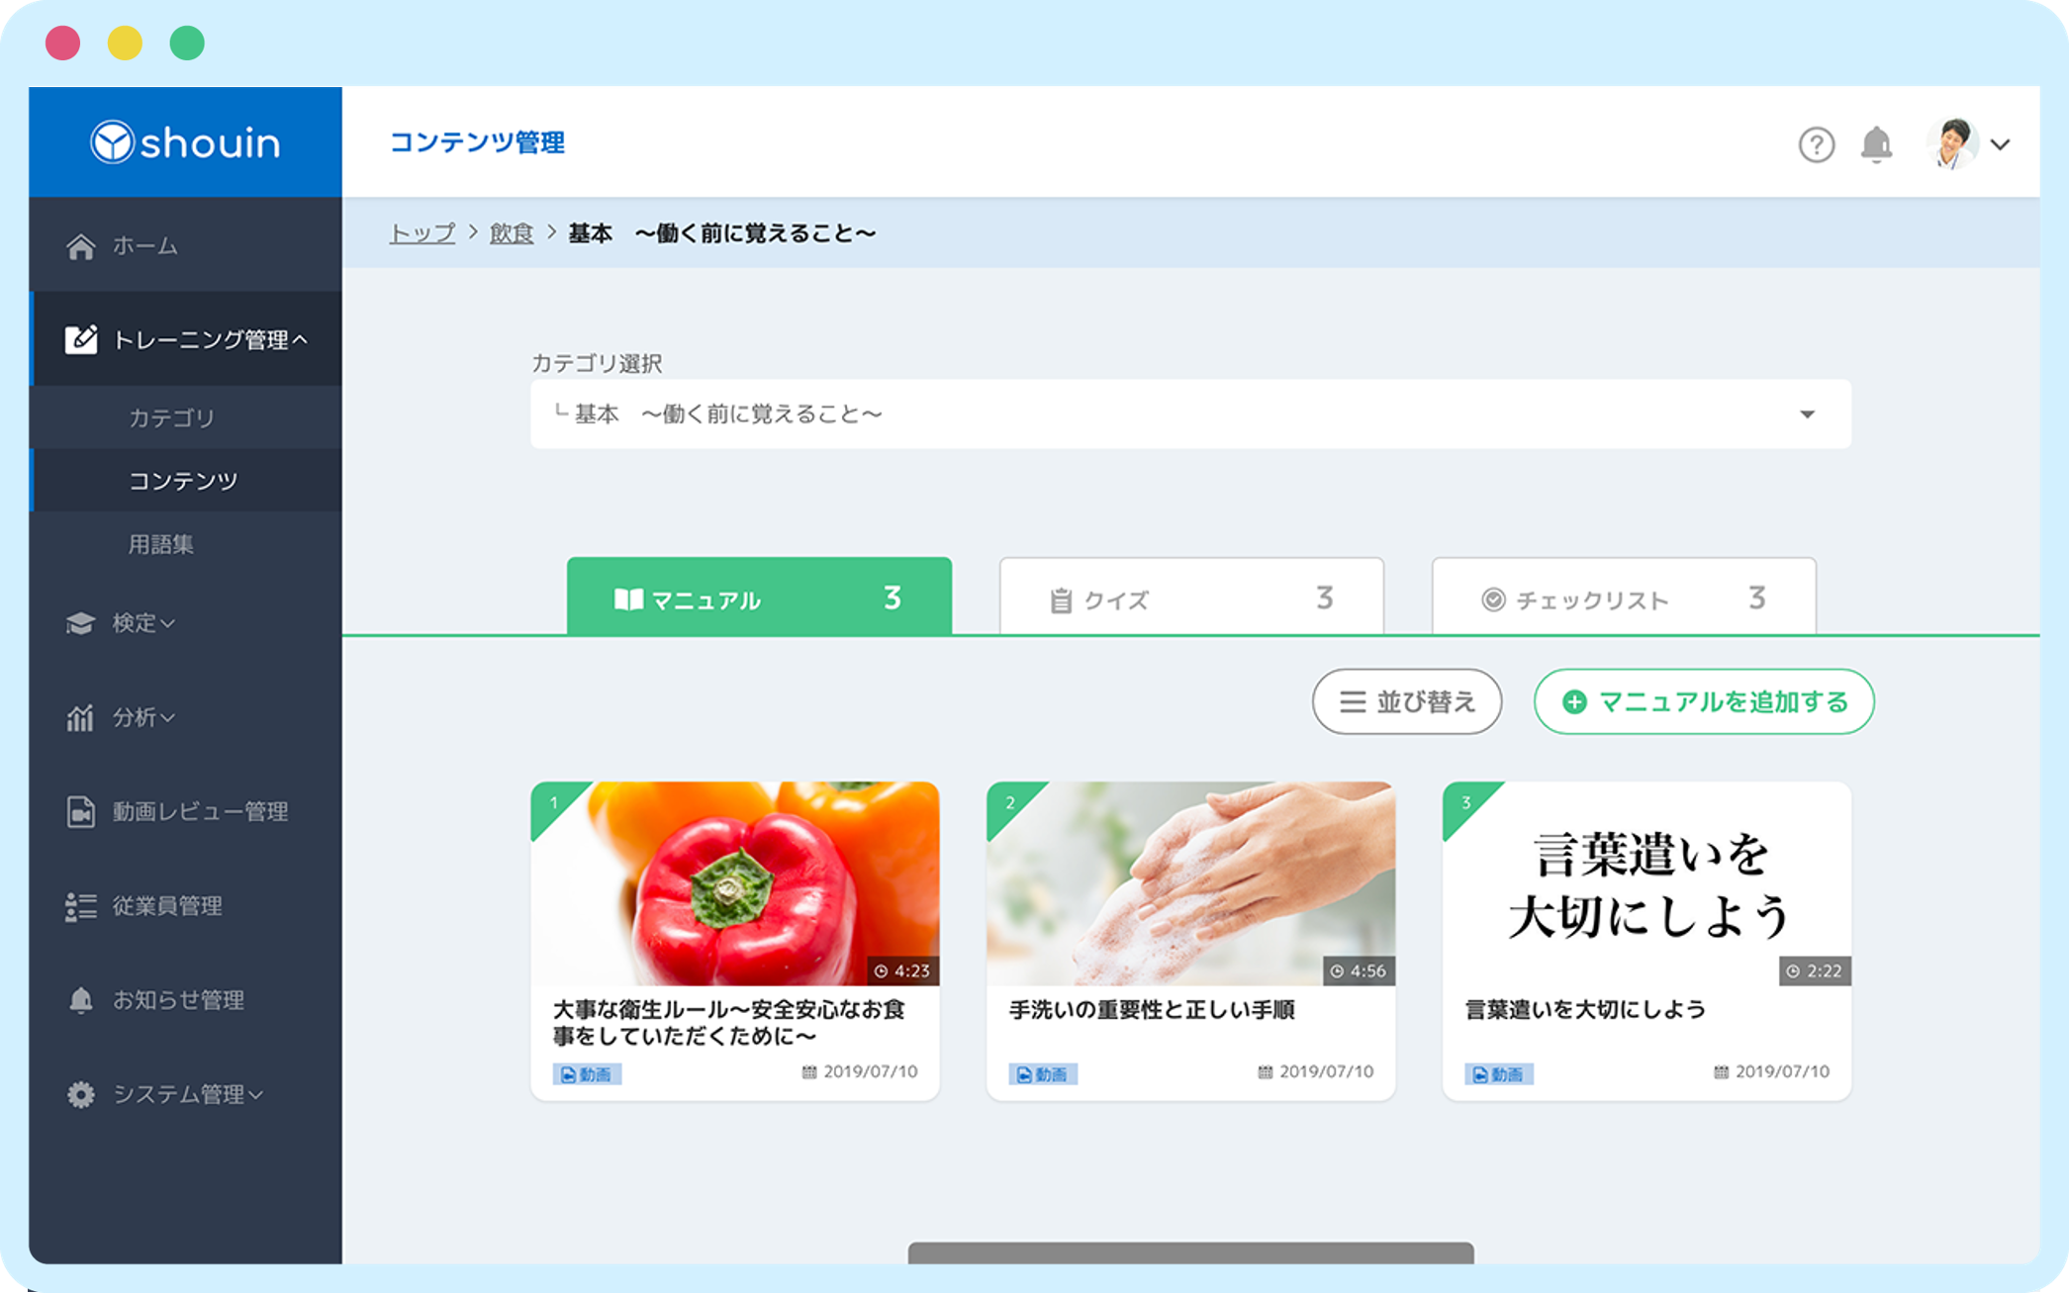Switch to the クイズ tab
The height and width of the screenshot is (1293, 2069).
click(1190, 599)
